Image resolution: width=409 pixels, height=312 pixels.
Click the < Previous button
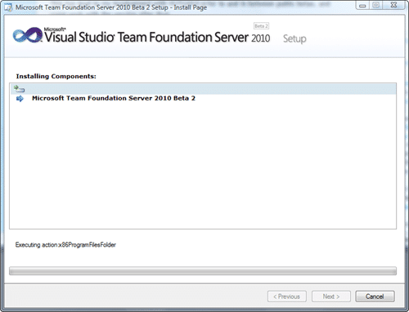(x=287, y=296)
